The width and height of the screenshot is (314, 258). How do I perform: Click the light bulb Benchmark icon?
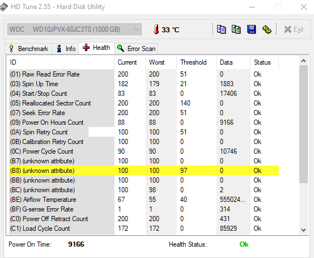11,48
